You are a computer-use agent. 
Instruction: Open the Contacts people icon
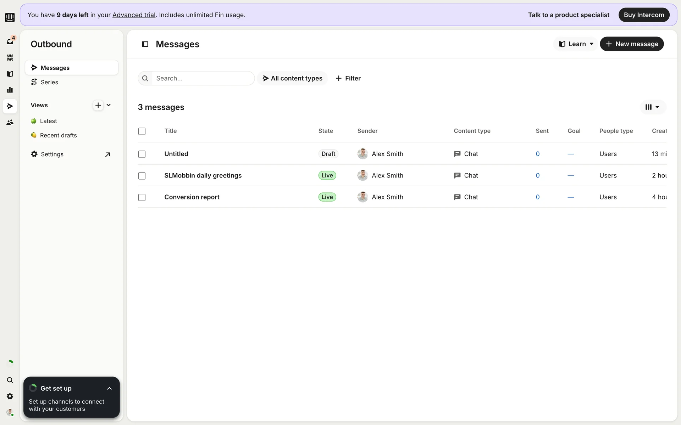pyautogui.click(x=10, y=122)
